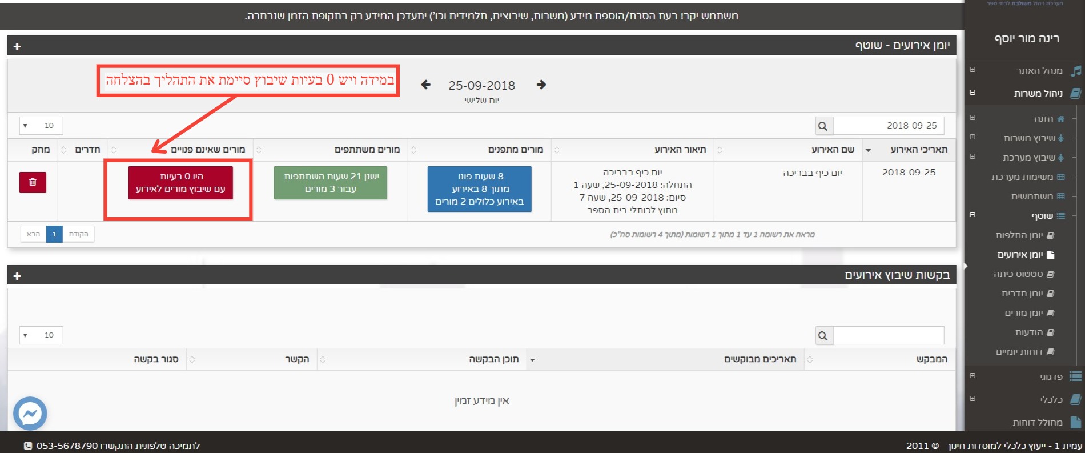The image size is (1085, 453).
Task: Expand the הזנה submenu
Action: (973, 118)
